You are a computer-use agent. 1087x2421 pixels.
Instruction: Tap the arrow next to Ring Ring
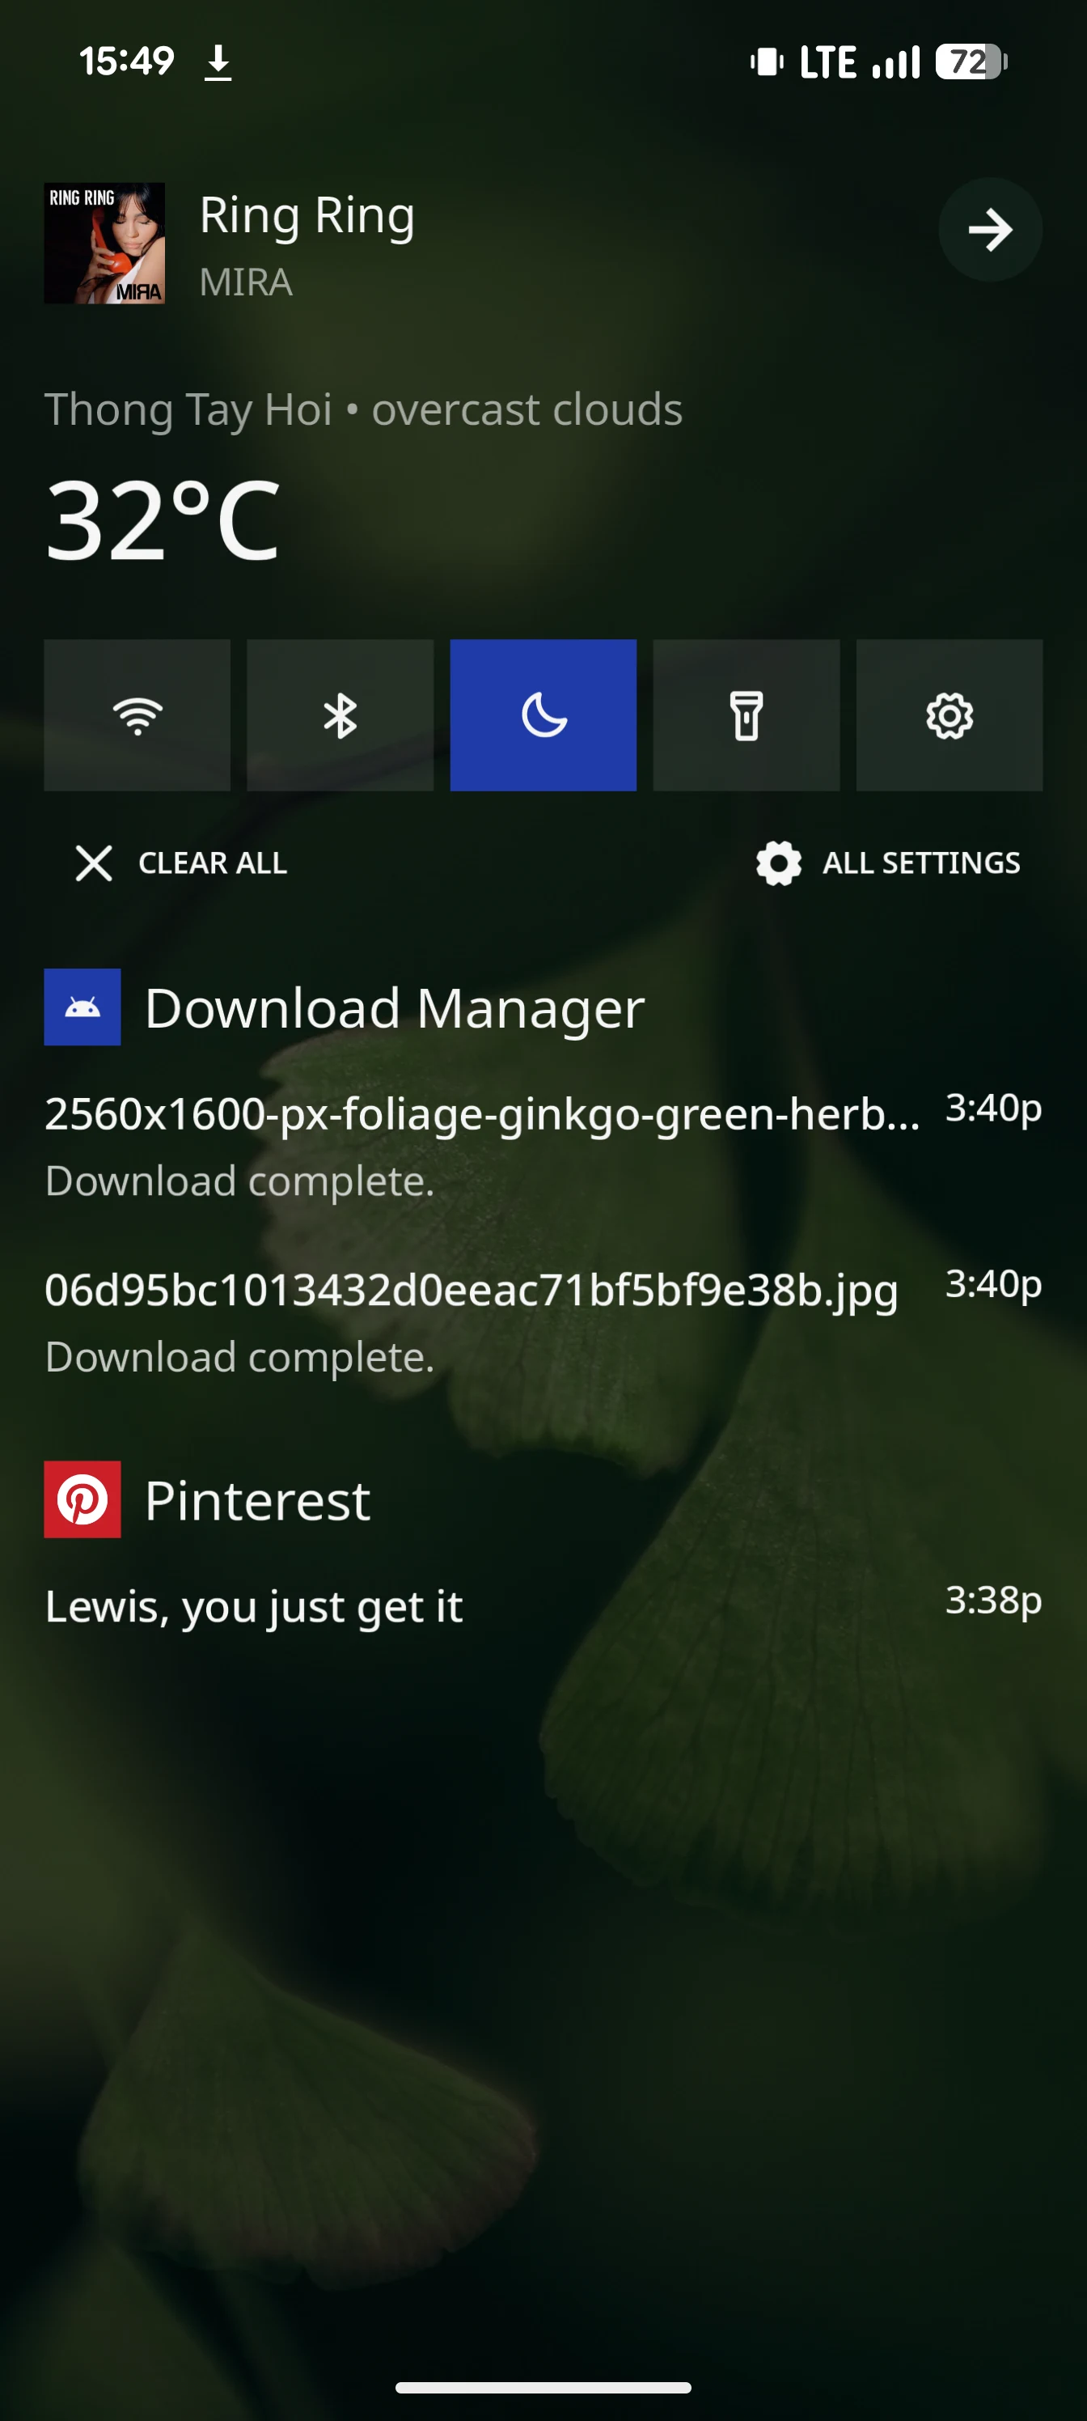pyautogui.click(x=990, y=229)
